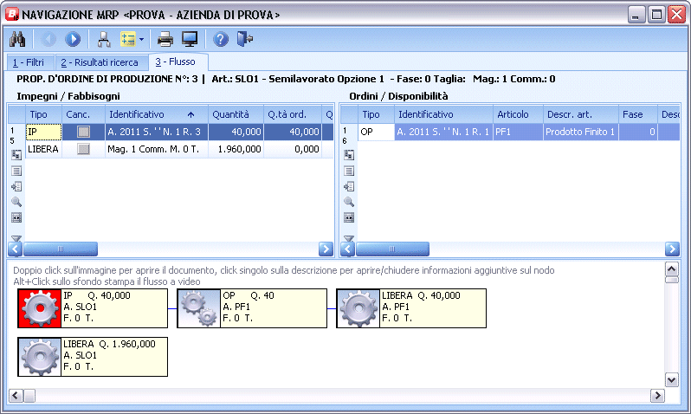Select IP cell in Tipo column
Screen dimensions: 691x414
43,132
